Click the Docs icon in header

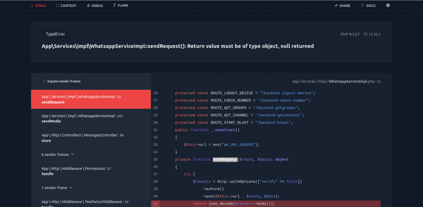click(363, 6)
